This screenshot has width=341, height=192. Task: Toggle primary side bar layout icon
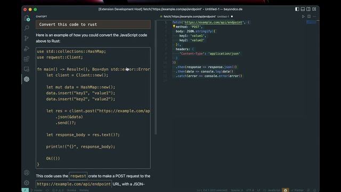pos(297,9)
